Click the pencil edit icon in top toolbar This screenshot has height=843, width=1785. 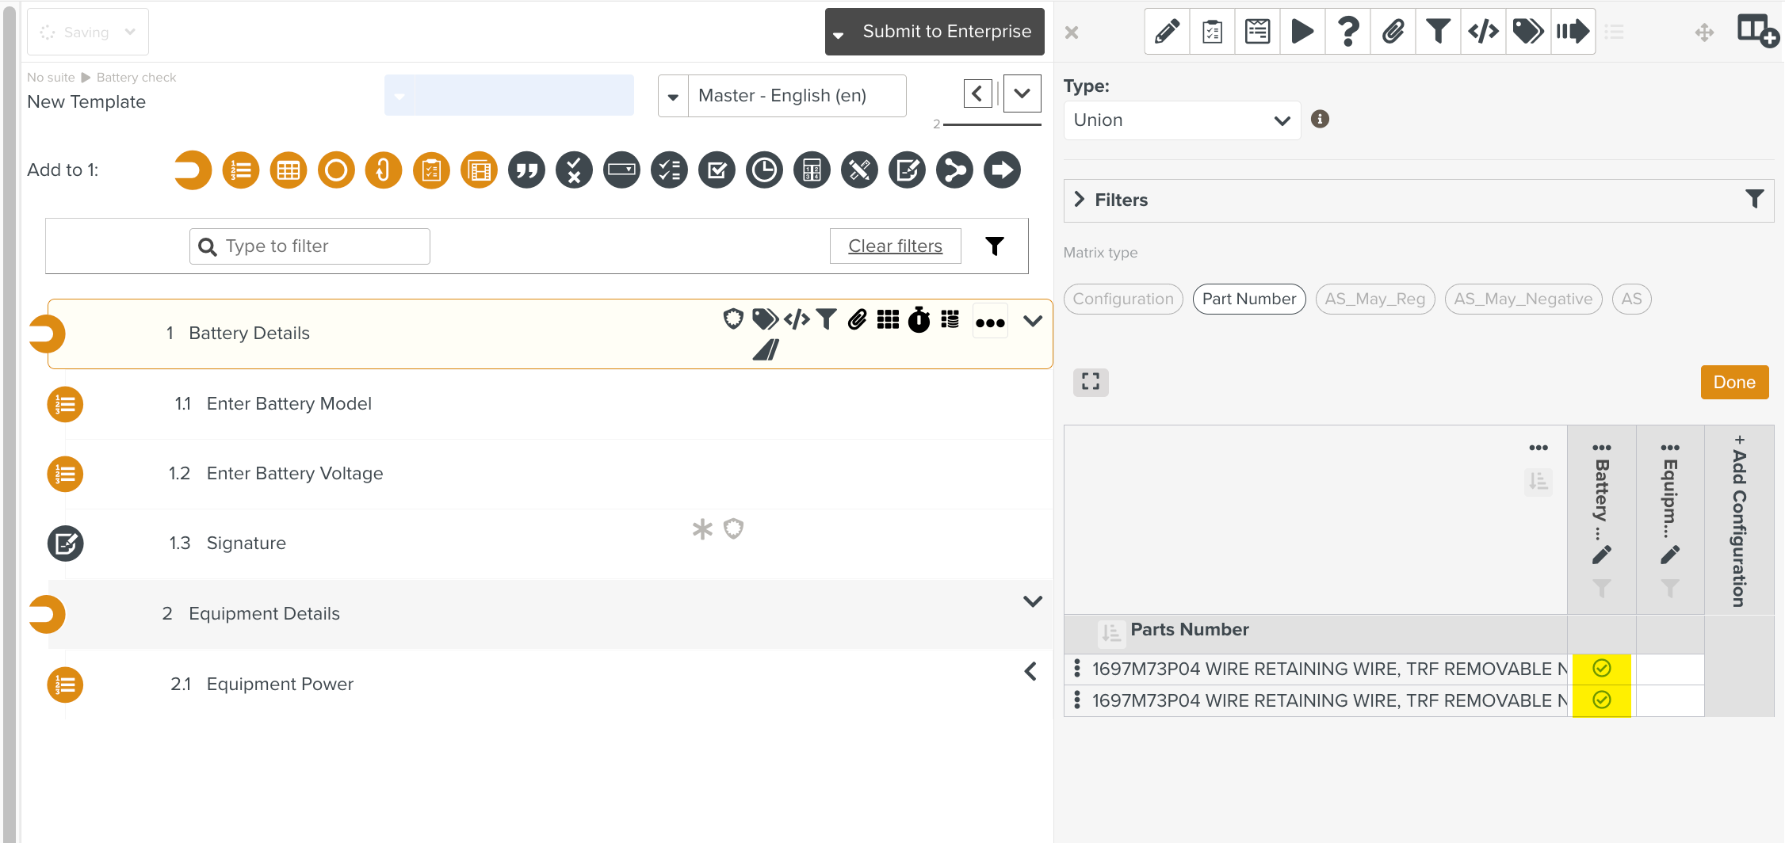click(1167, 32)
